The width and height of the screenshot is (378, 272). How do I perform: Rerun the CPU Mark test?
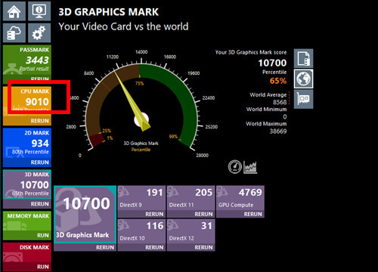click(39, 121)
